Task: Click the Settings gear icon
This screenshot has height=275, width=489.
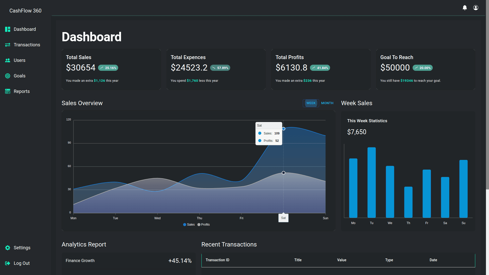Action: (8, 248)
